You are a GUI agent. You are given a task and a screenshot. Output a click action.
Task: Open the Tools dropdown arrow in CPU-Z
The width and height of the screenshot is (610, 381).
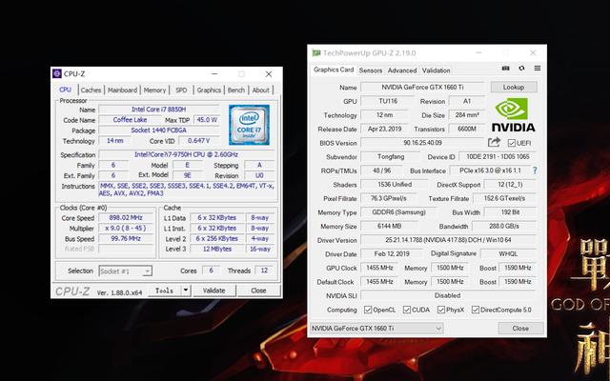point(186,291)
